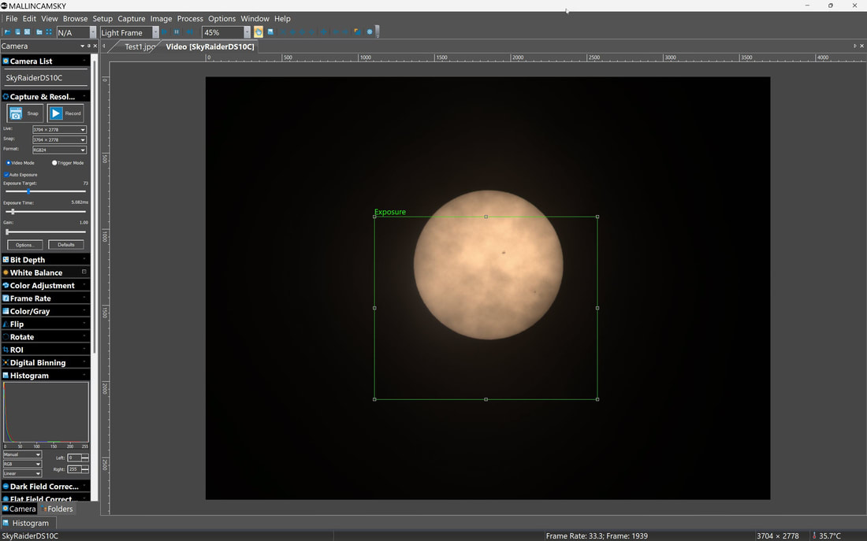Click the Color Adjustment panel icon

coord(6,285)
